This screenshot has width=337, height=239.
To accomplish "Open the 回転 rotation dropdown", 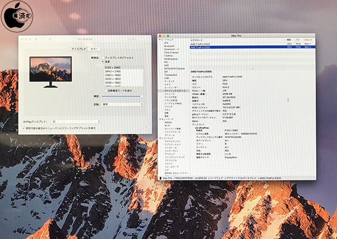I will (122, 104).
